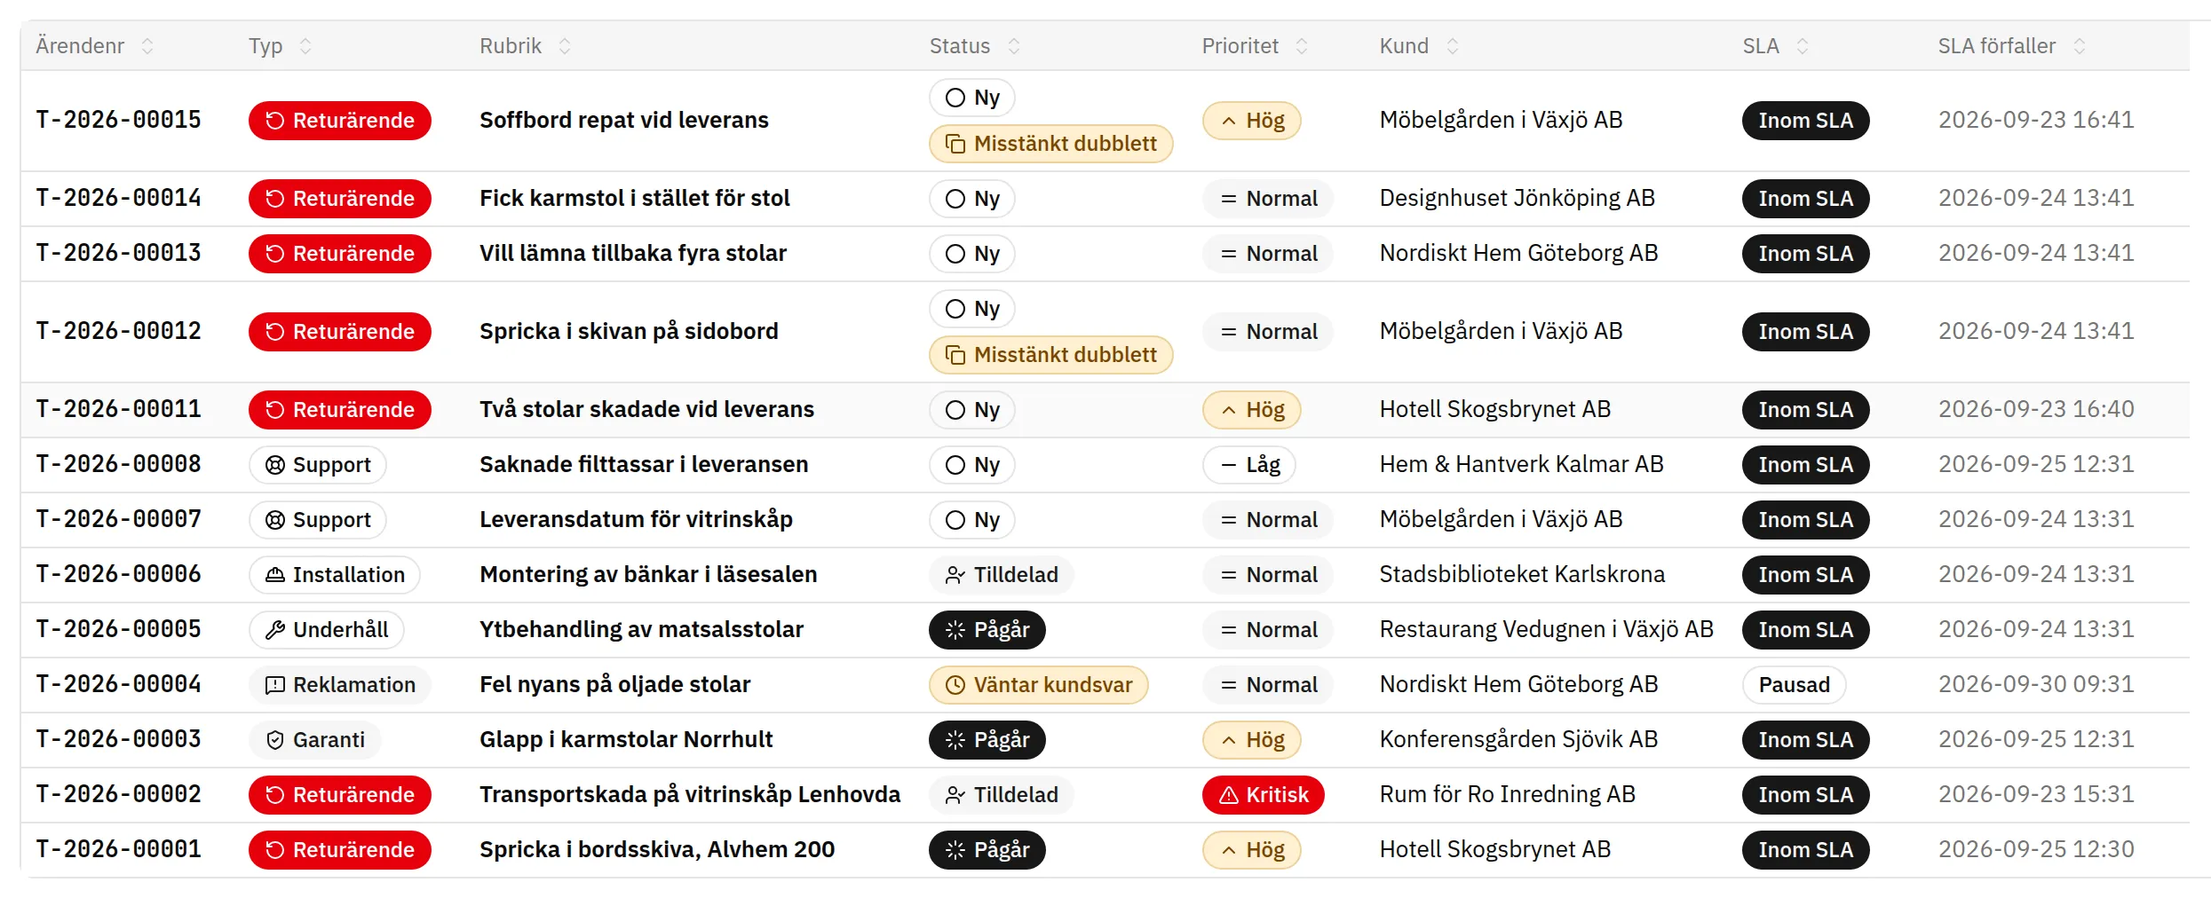Sort by Ärendenr column arrows
The image size is (2211, 898).
(x=147, y=46)
